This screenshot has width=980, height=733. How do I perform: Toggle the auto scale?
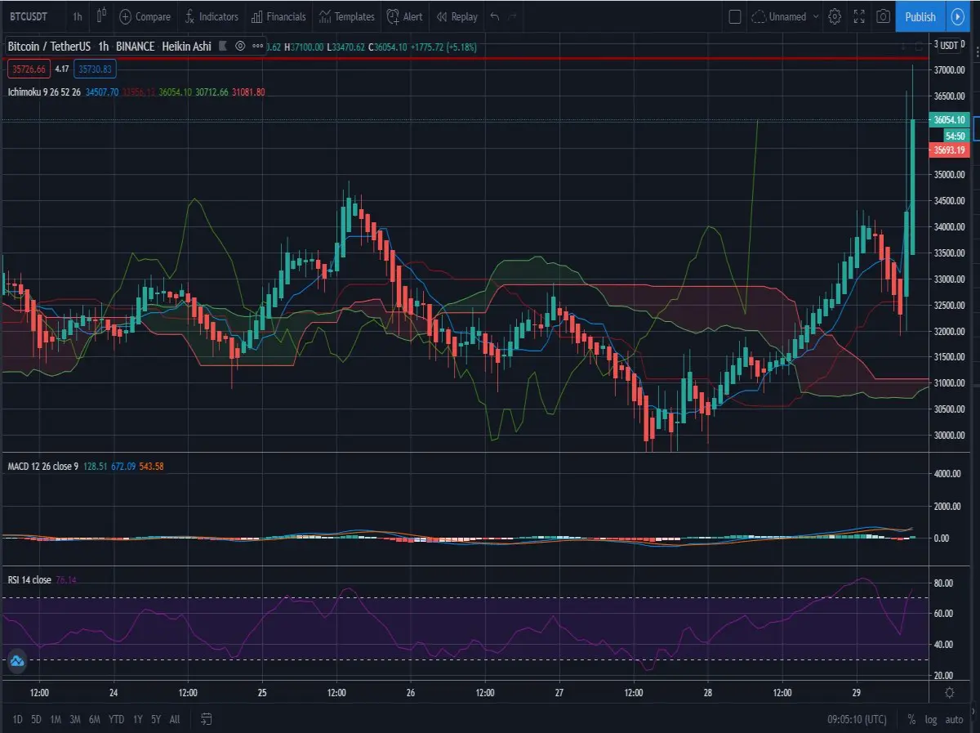(x=954, y=719)
